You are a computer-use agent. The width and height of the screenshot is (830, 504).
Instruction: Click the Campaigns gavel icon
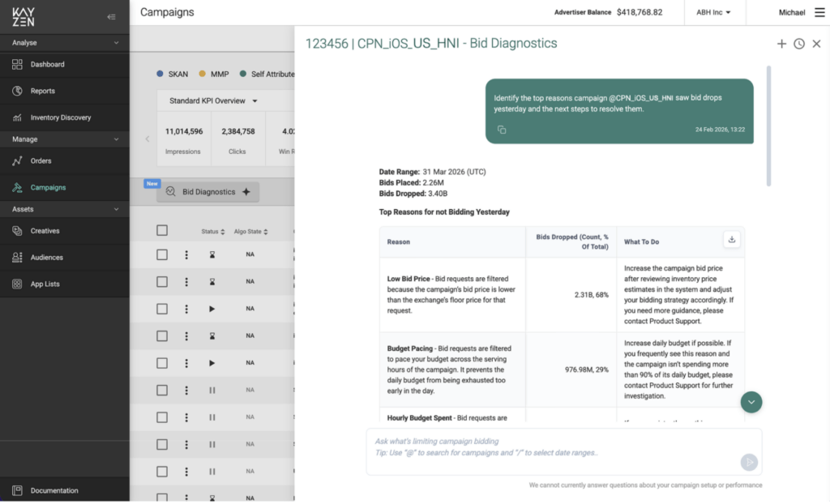pyautogui.click(x=17, y=187)
